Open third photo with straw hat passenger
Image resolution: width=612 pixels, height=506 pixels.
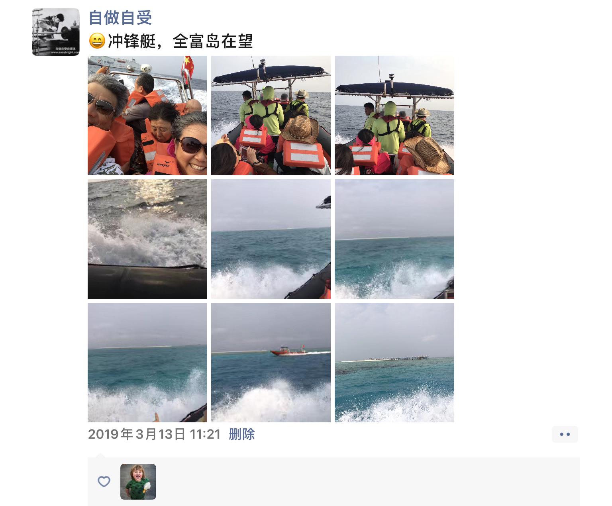[x=394, y=116]
